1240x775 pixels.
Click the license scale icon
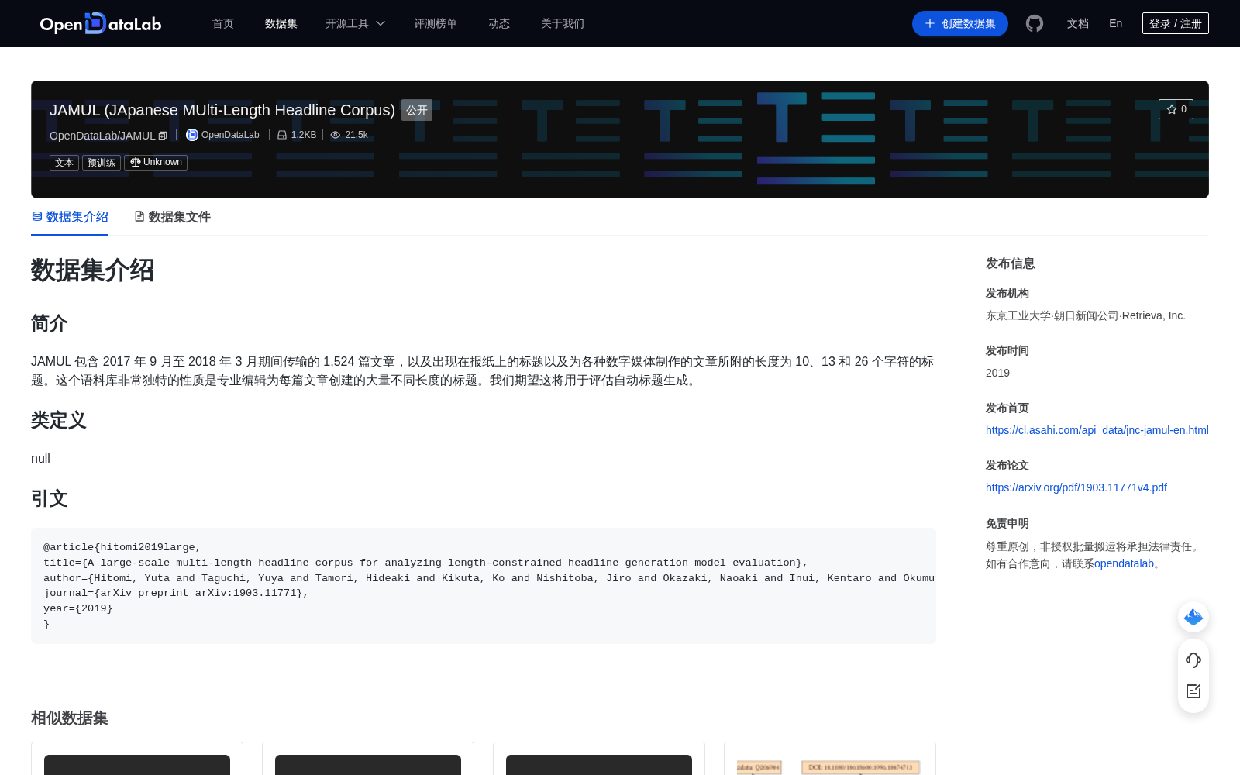(136, 162)
